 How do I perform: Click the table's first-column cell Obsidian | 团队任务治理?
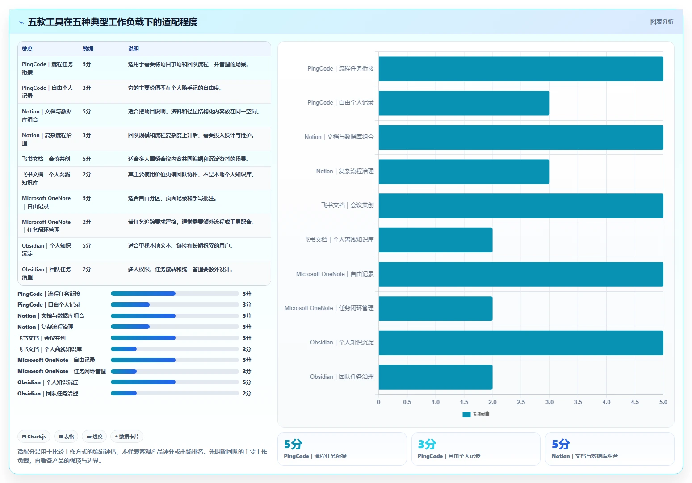click(47, 273)
